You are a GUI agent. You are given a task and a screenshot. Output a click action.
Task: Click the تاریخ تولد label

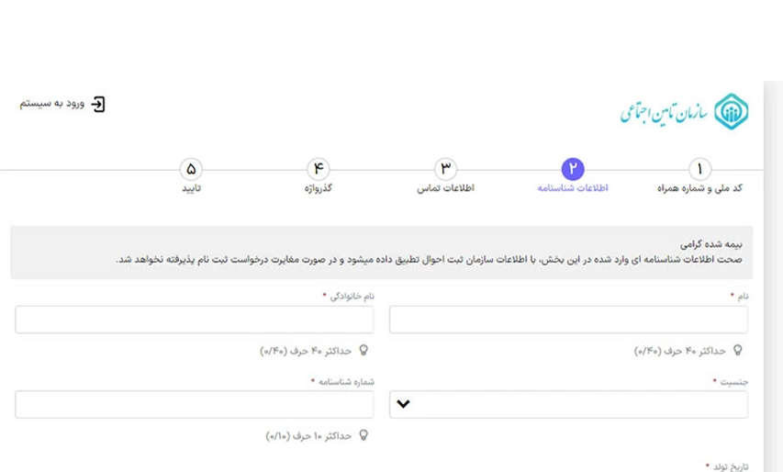pyautogui.click(x=730, y=466)
